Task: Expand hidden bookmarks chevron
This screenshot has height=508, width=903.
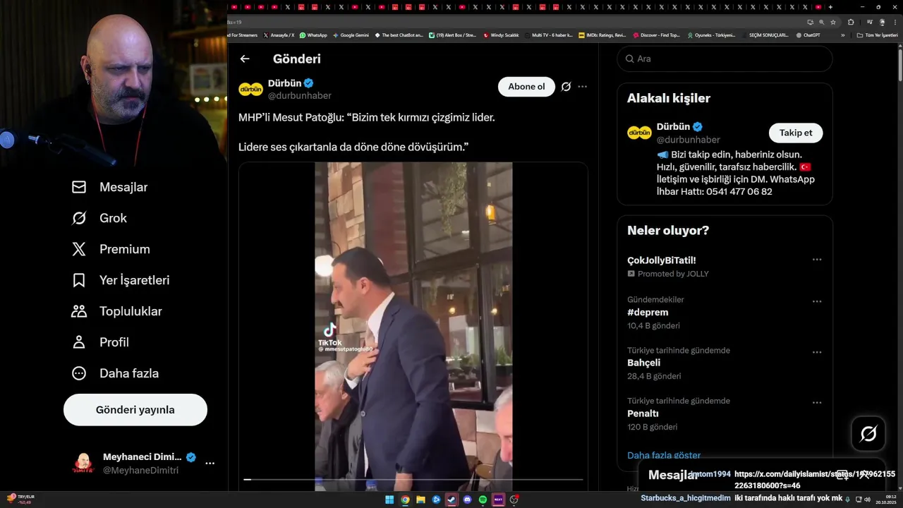Action: [x=842, y=35]
